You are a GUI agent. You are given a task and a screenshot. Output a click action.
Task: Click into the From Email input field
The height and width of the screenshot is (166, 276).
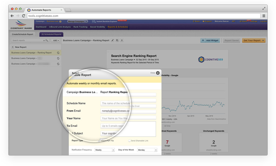tap(115, 111)
